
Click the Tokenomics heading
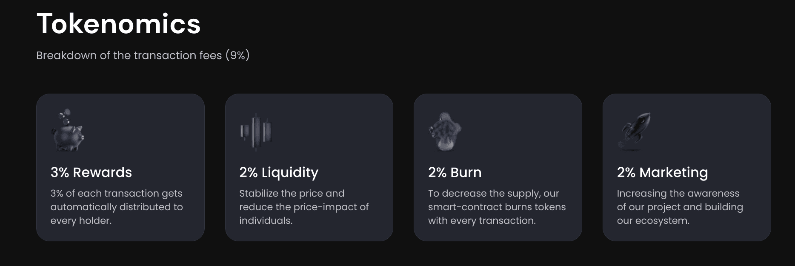pos(118,24)
